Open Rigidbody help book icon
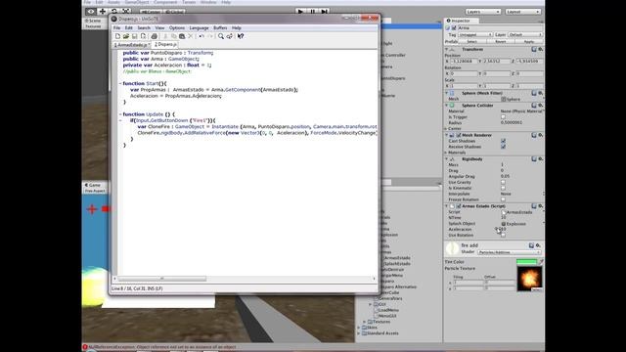This screenshot has width=626, height=352. (x=534, y=158)
